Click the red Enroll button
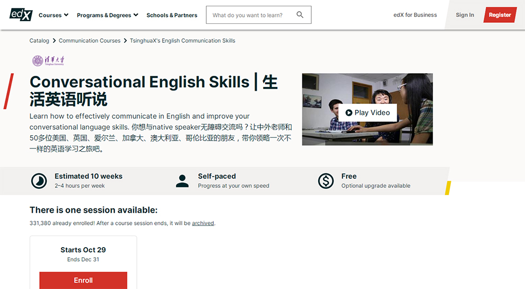This screenshot has width=525, height=289. [83, 281]
